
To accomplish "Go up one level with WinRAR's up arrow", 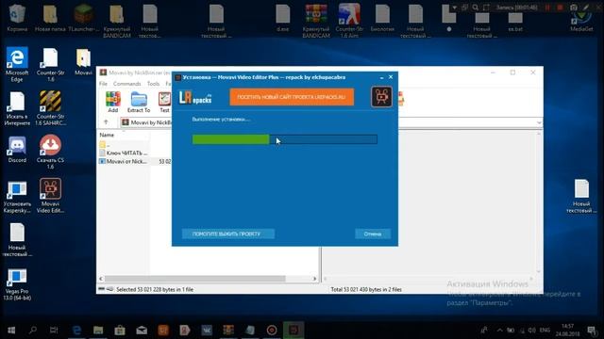I will click(106, 122).
